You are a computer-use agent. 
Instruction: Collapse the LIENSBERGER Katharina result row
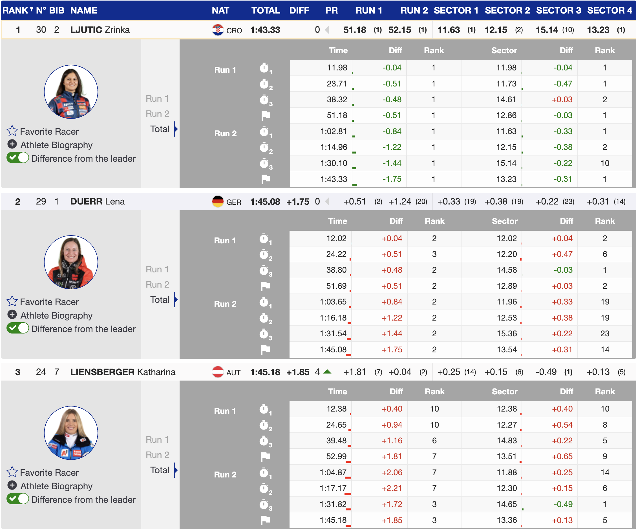123,372
